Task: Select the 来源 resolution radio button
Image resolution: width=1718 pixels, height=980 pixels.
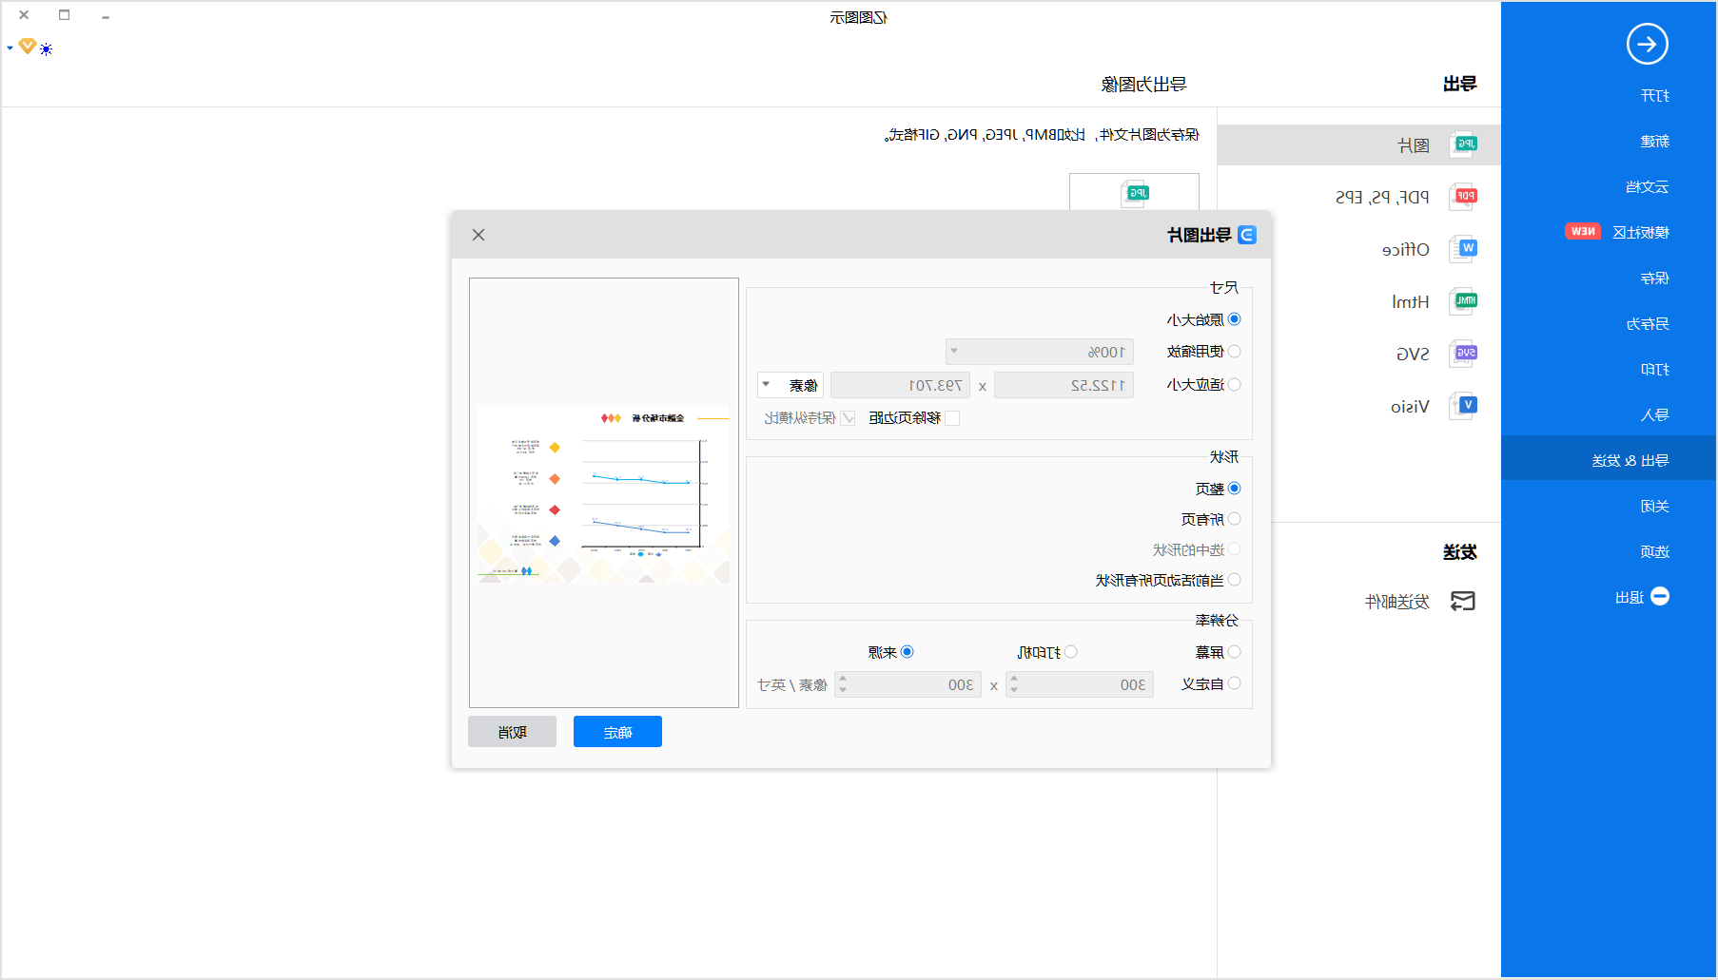Action: click(908, 652)
